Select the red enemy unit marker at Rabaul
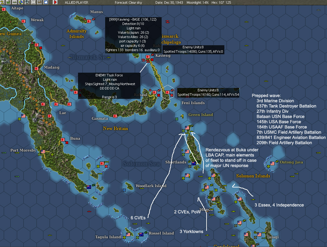Screen dimensions: 327x247 (159, 95)
